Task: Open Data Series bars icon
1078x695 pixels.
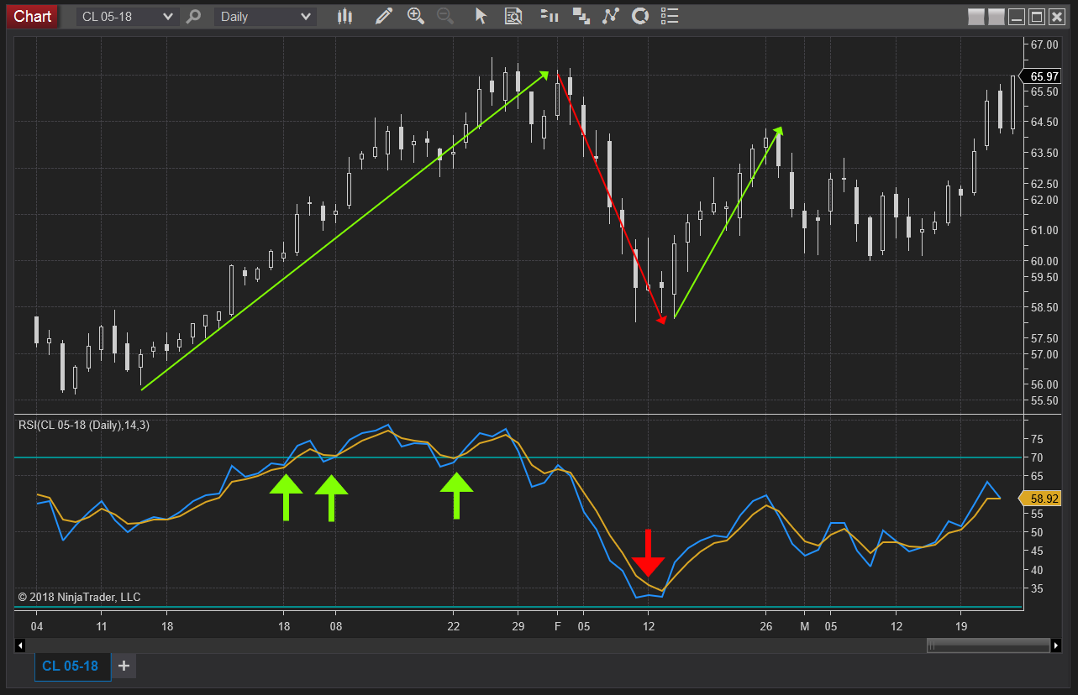Action: point(550,16)
